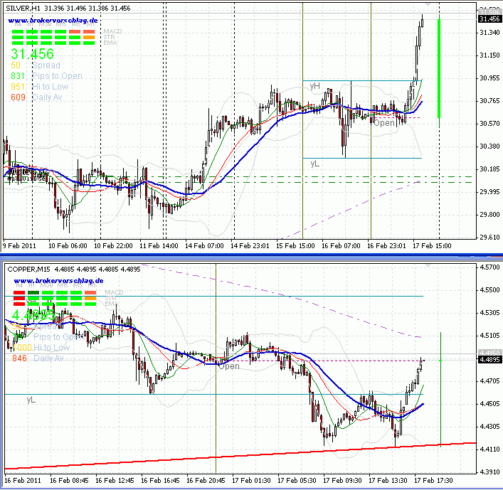
Task: Click the red H4 MACD signal bar in Copper
Action: click(x=19, y=293)
